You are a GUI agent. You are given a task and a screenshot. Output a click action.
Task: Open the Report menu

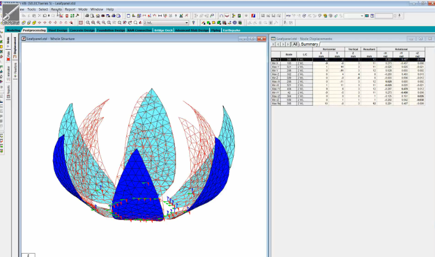pyautogui.click(x=70, y=9)
